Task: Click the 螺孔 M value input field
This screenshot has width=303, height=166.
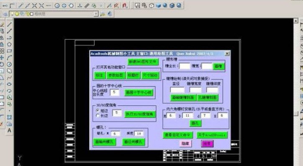Action: (116, 133)
